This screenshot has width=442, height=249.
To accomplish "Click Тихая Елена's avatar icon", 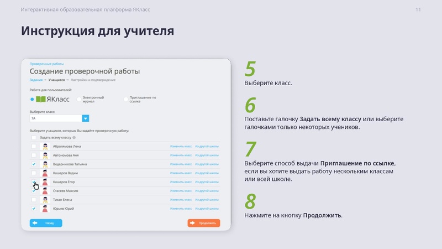I will 45,200.
